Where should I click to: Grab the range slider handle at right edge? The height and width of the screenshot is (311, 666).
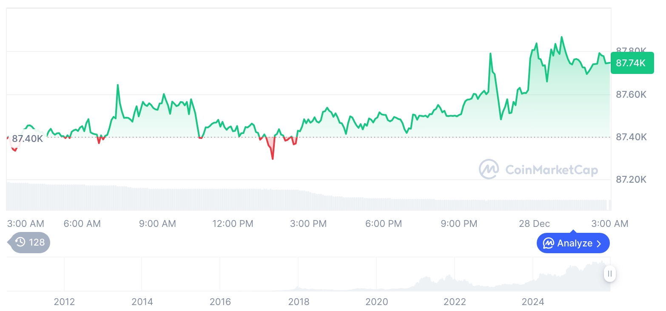pos(609,274)
